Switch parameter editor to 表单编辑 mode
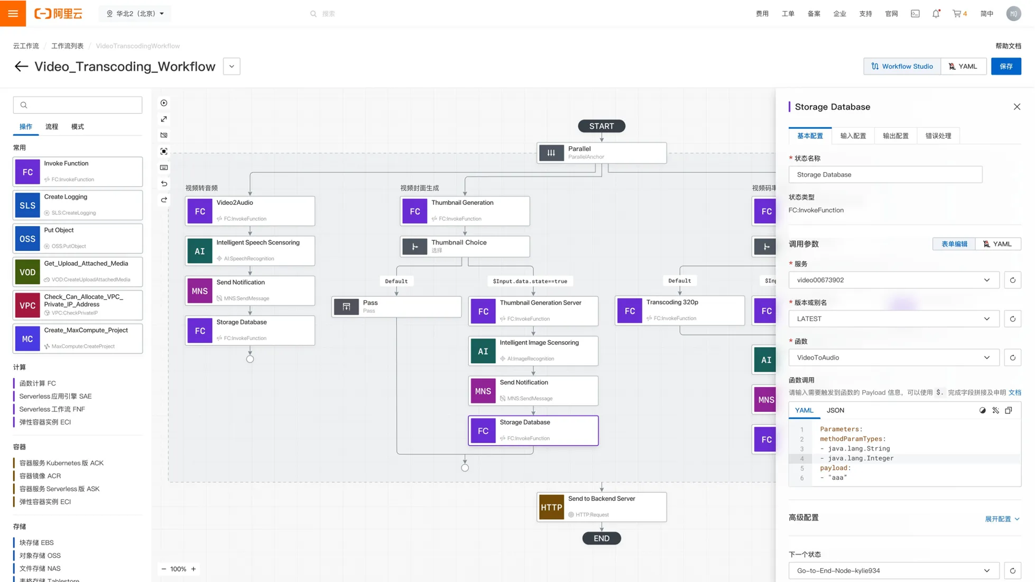1035x582 pixels. point(954,244)
